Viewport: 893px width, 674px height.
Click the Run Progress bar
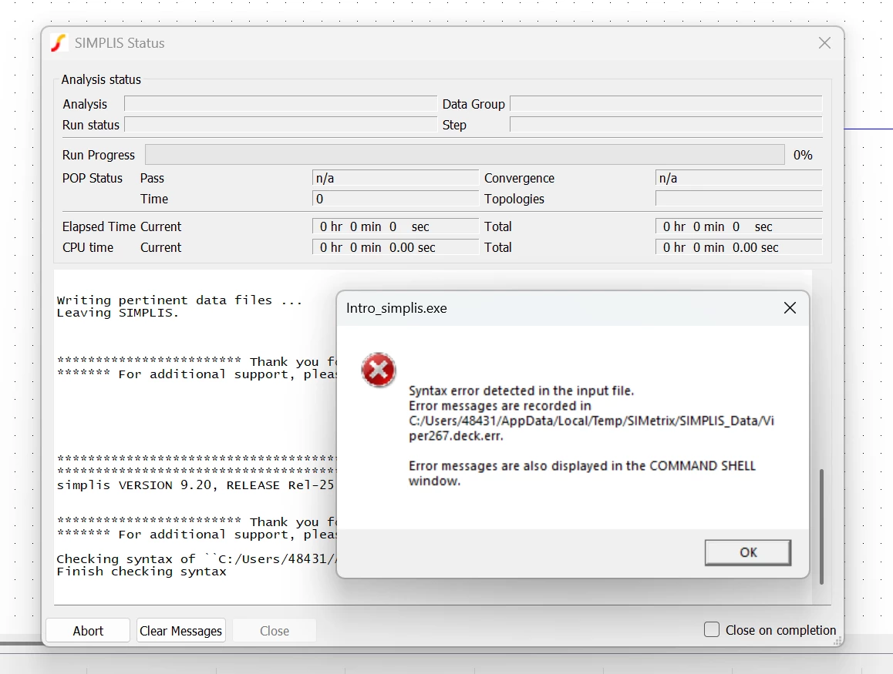pos(465,155)
